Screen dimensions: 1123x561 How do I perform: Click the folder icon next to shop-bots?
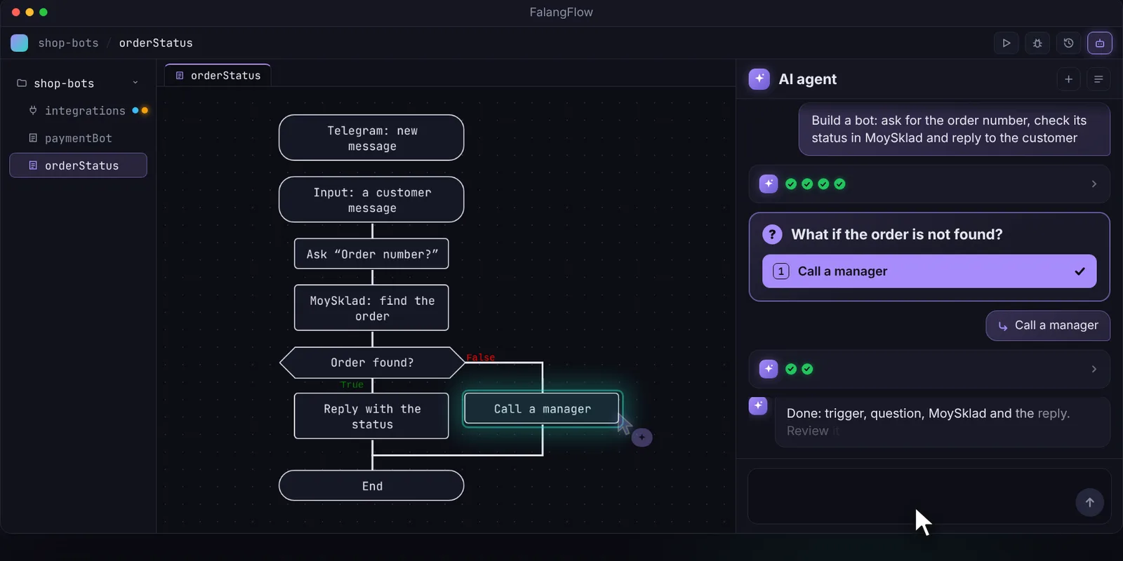pos(22,83)
